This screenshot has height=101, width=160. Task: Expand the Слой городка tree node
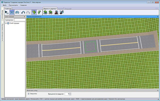click(x=6, y=23)
